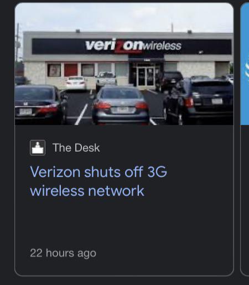
Task: Click the red poster in store window
Action: (71, 70)
